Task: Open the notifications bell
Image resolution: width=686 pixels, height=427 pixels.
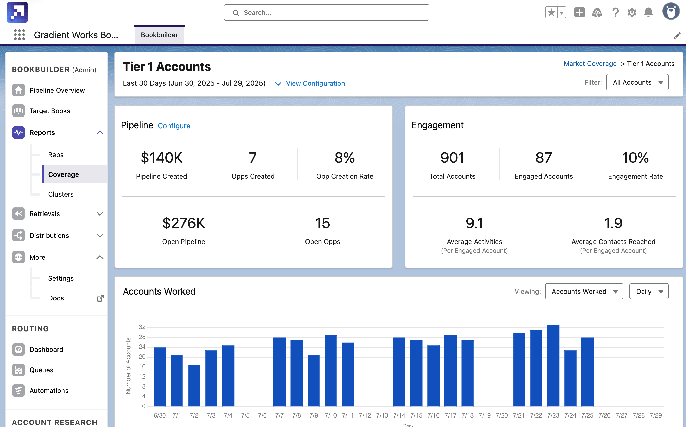Action: [648, 12]
